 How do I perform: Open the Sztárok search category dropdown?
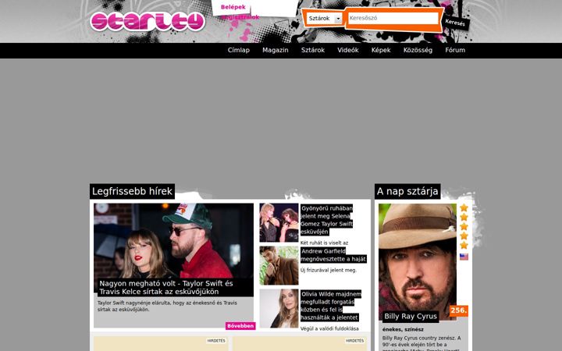coord(325,18)
